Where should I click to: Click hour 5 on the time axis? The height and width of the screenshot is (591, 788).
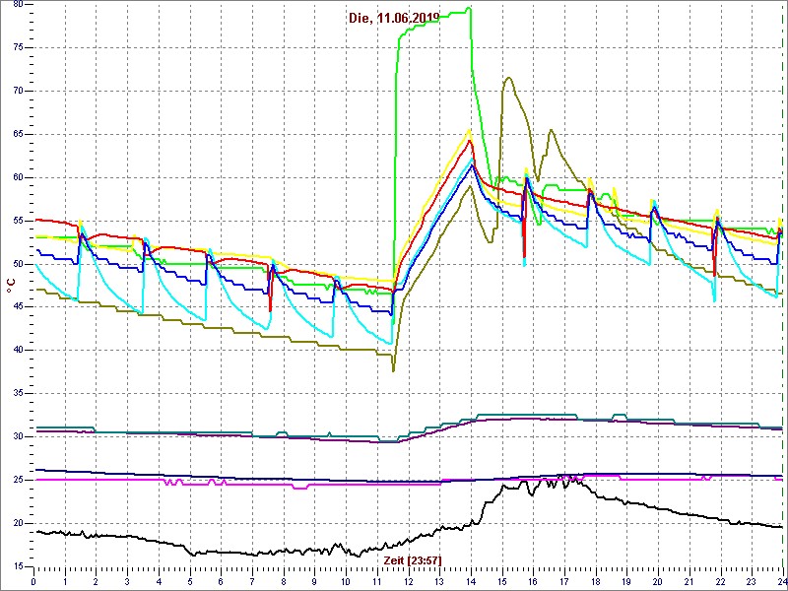coord(189,582)
